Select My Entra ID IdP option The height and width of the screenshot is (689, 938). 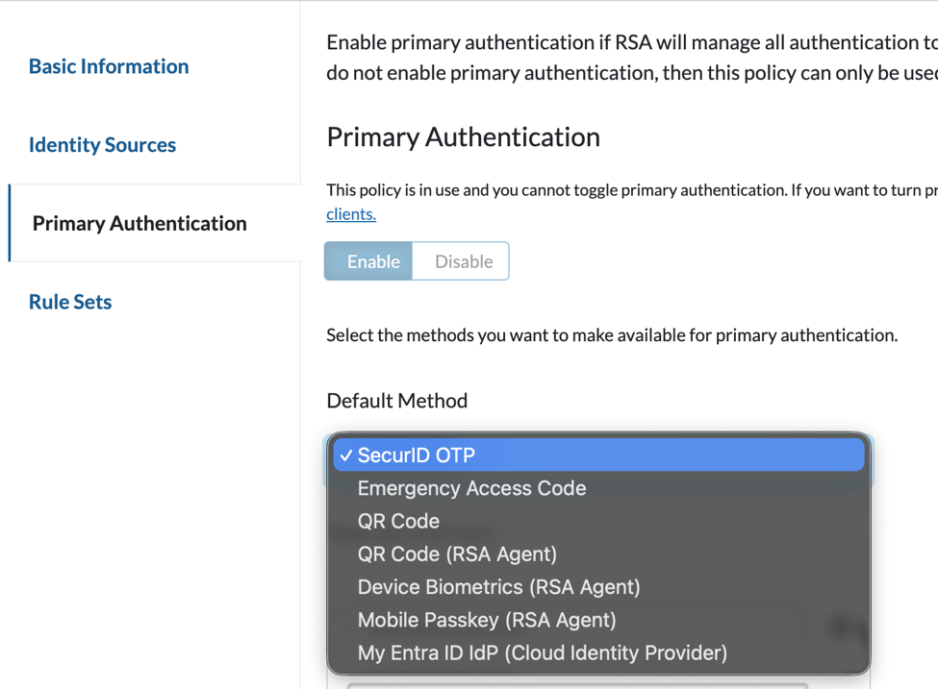click(x=598, y=652)
